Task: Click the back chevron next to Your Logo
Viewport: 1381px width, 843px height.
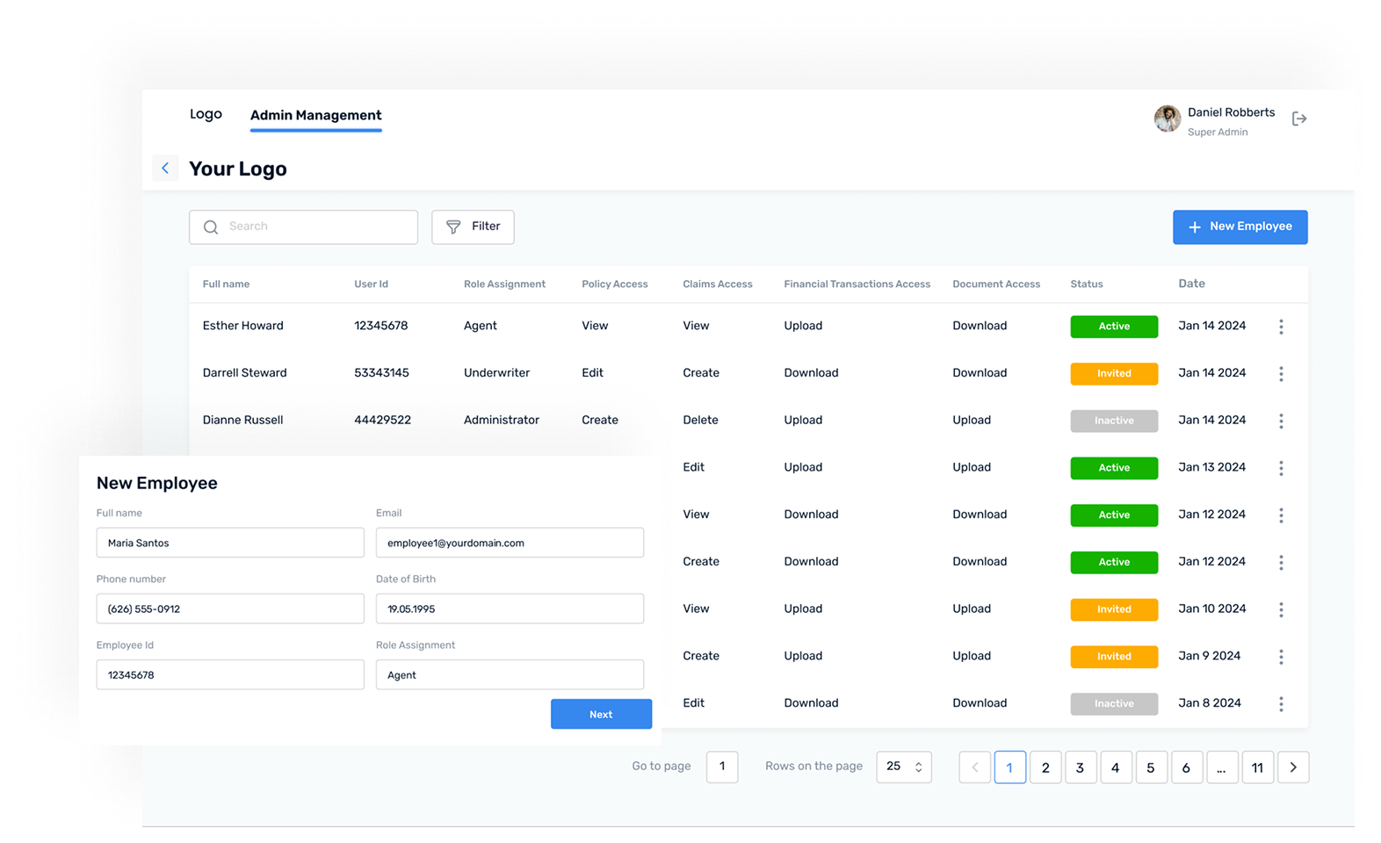Action: (165, 168)
